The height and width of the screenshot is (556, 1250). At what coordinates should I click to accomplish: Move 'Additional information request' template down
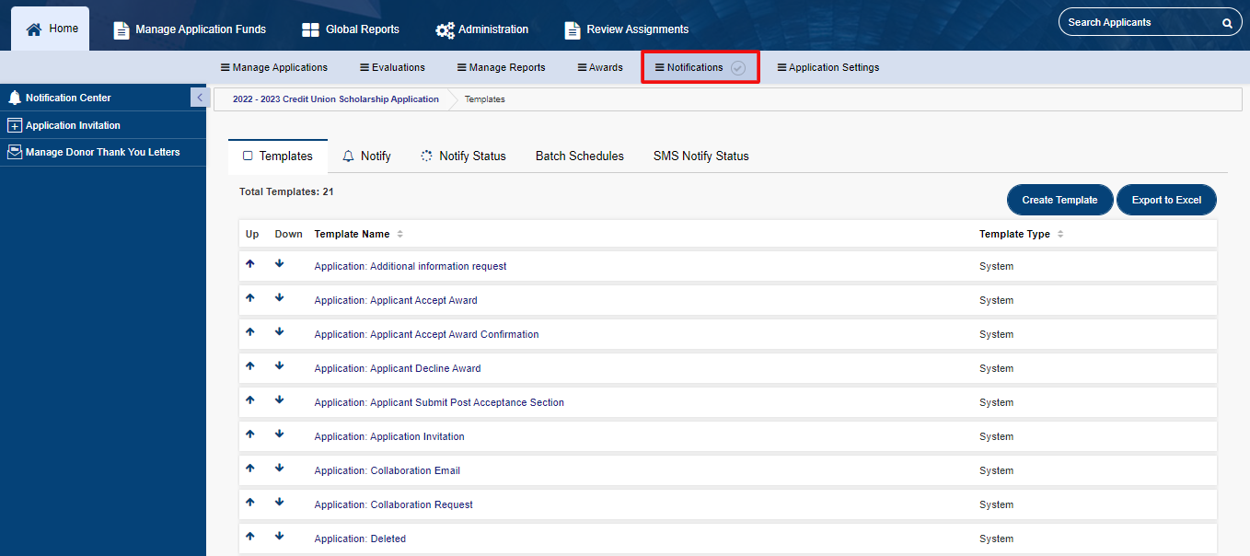pos(280,263)
